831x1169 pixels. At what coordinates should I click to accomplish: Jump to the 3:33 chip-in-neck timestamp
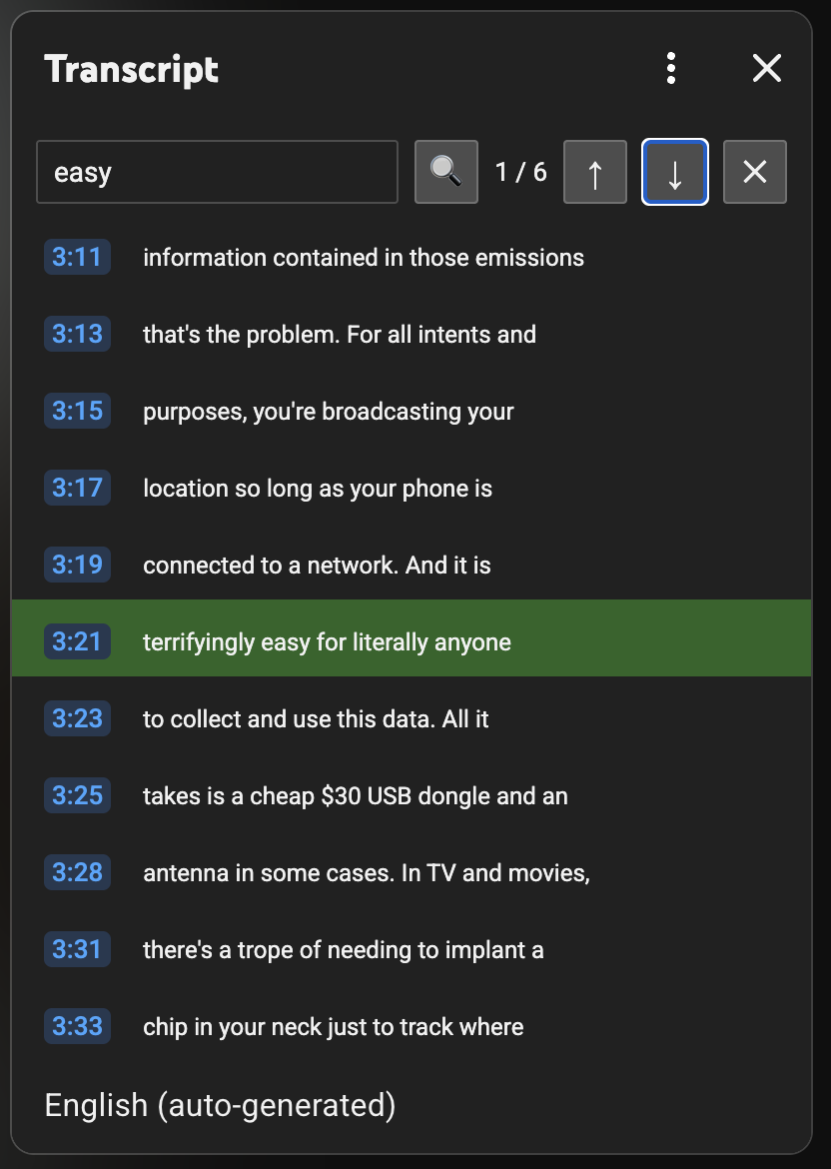coord(77,1026)
